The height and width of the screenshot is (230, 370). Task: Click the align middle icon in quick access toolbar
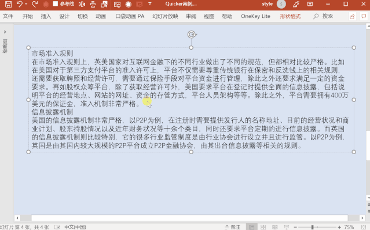93,4
